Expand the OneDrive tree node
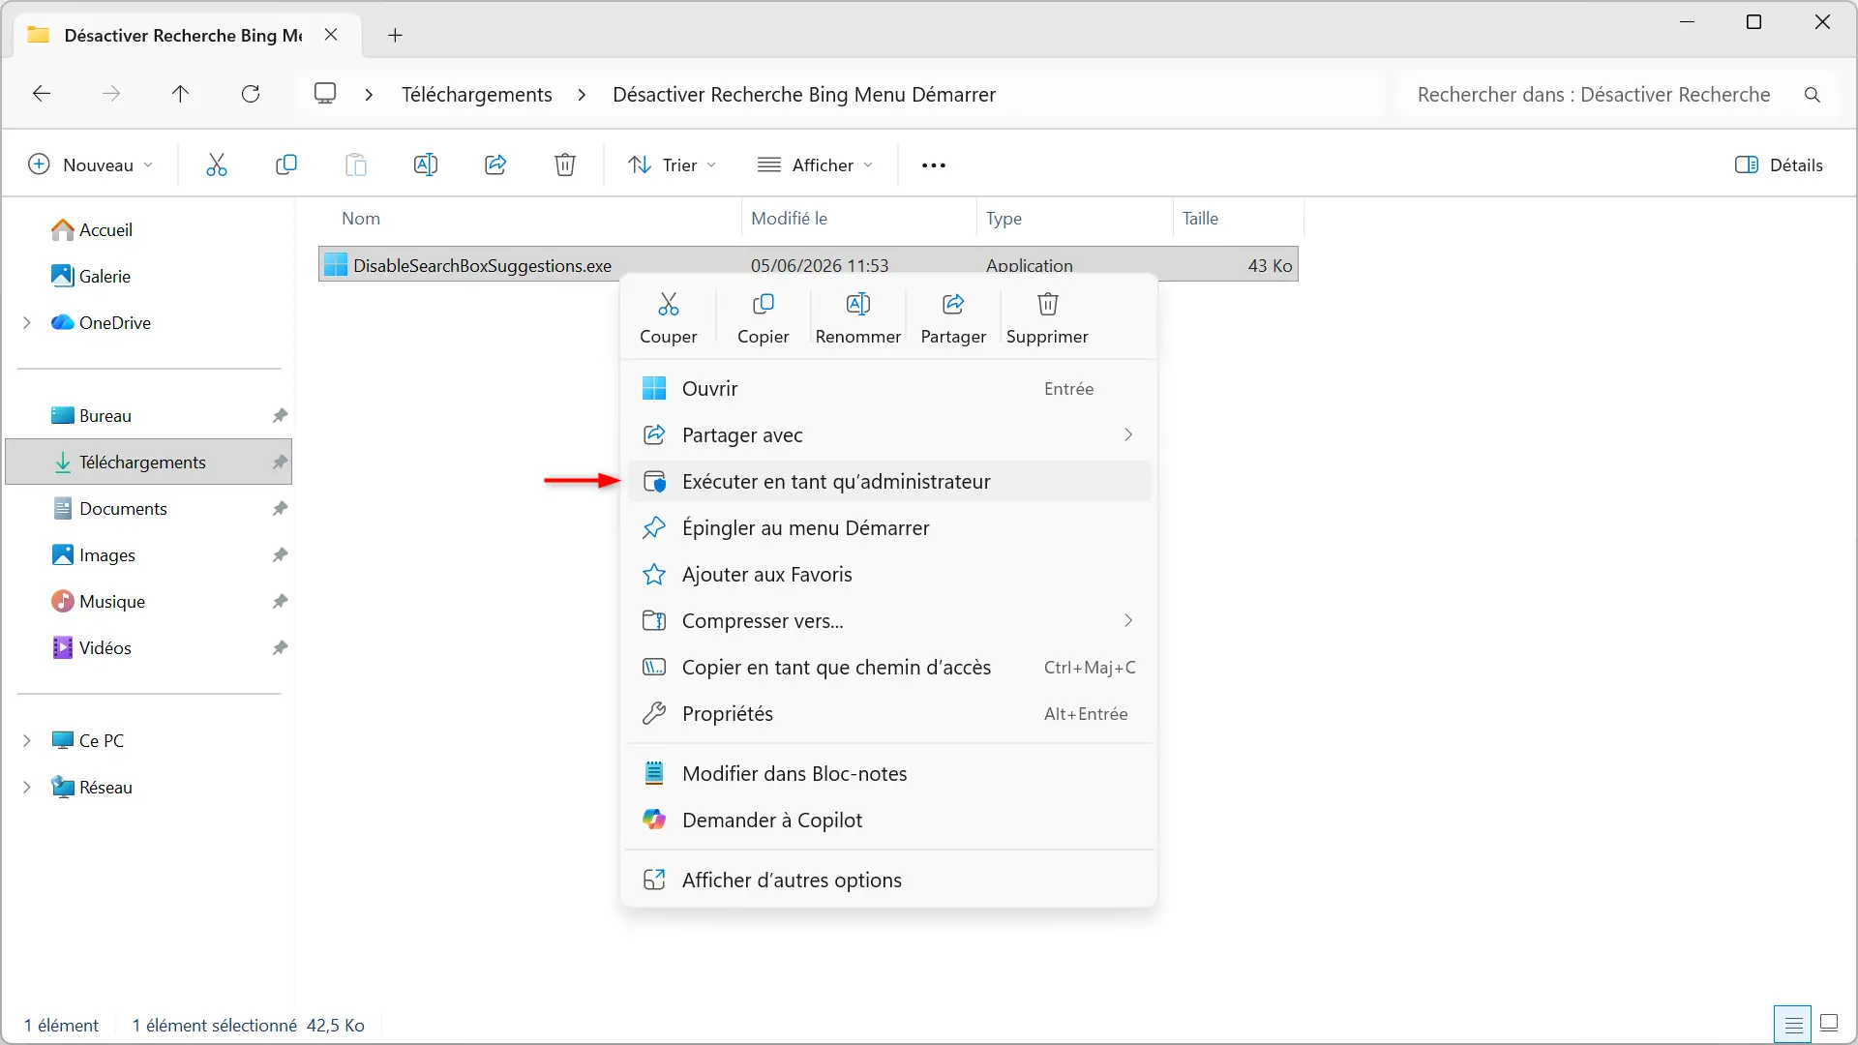 pyautogui.click(x=27, y=323)
